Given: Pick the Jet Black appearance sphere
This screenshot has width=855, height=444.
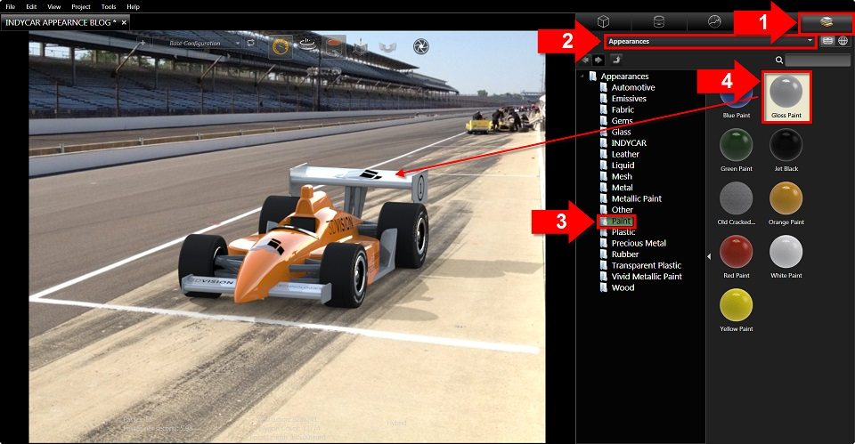Looking at the screenshot, I should [x=786, y=144].
